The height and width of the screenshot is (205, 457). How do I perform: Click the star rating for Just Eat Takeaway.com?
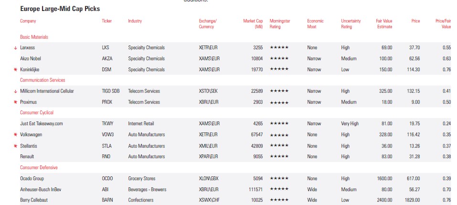[279, 124]
